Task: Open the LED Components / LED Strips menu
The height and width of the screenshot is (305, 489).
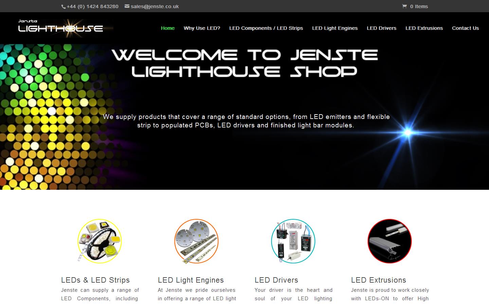Action: coord(266,28)
